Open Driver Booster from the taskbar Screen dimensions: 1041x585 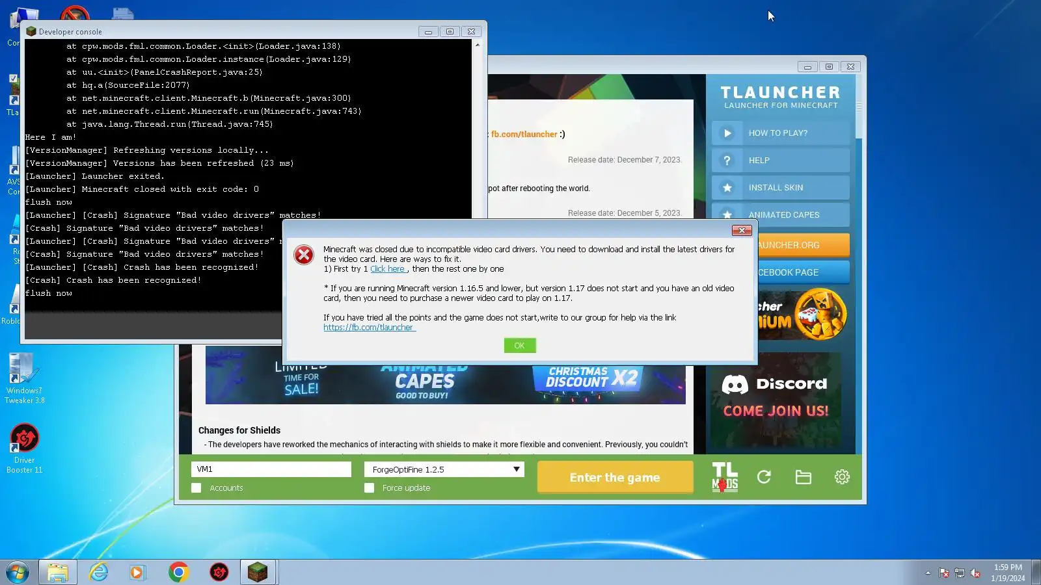pos(219,572)
